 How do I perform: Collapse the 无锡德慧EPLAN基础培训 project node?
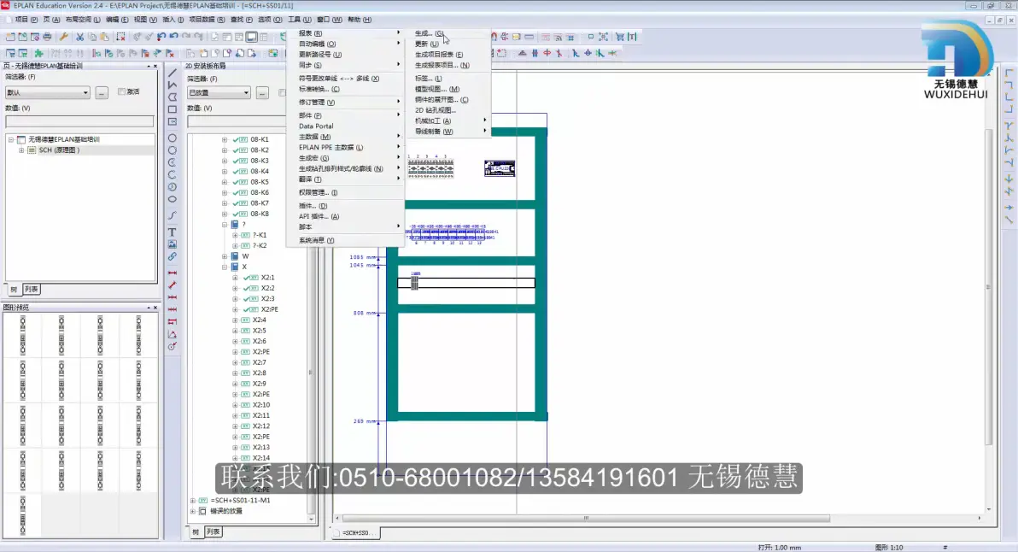(11, 139)
